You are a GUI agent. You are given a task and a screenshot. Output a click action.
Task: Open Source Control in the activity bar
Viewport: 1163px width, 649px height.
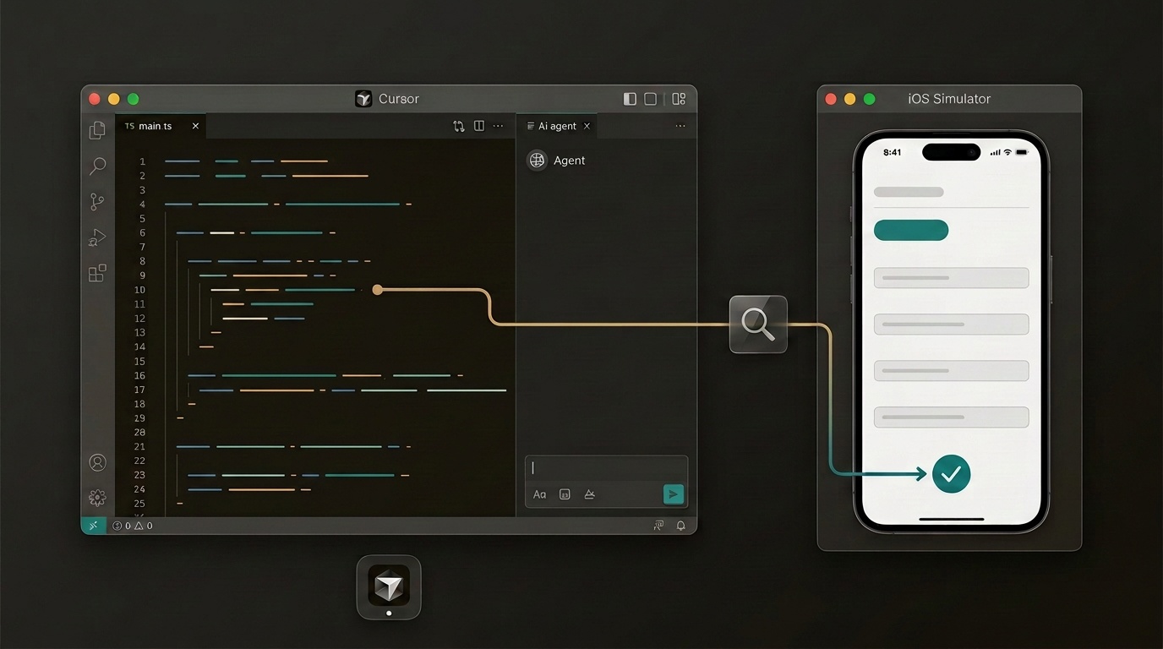(97, 202)
